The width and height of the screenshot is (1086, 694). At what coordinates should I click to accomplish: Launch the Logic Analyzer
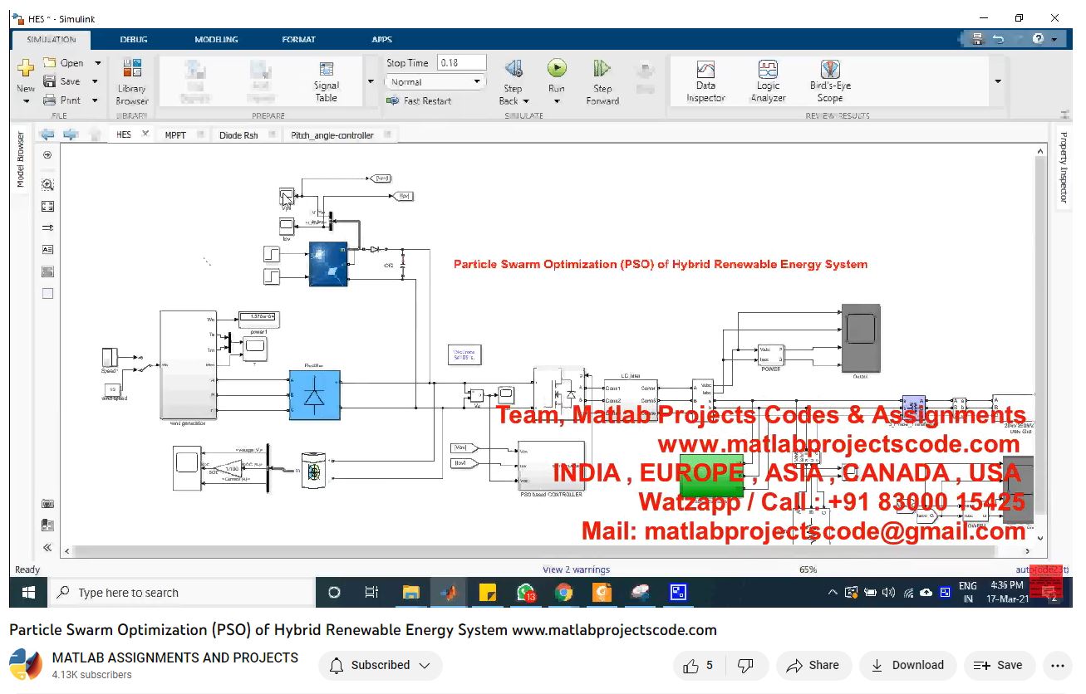[x=768, y=81]
